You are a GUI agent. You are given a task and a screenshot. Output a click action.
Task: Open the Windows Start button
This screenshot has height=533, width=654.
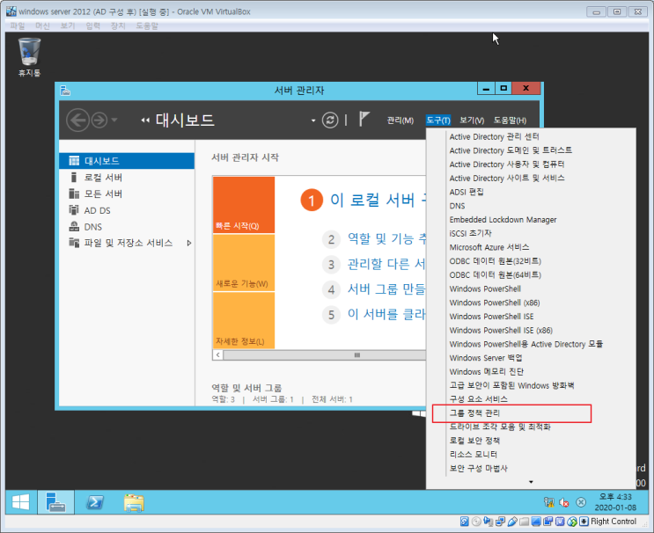pos(21,501)
